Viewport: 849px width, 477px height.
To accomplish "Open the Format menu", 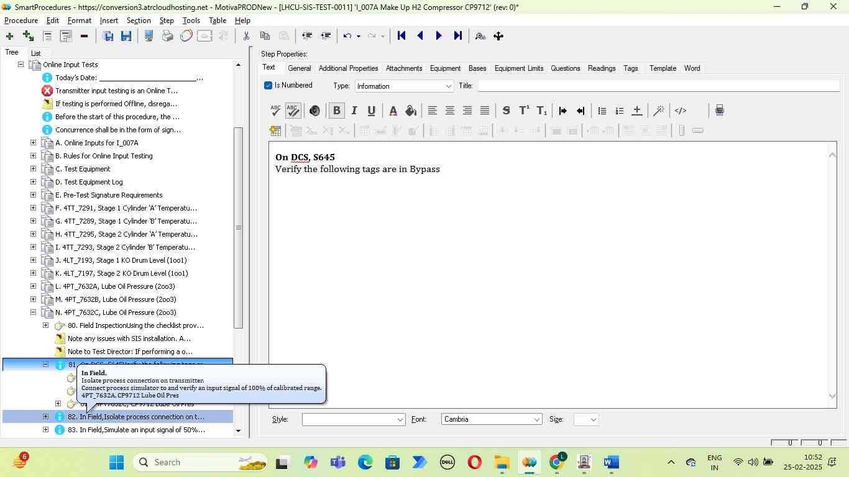I will [x=79, y=20].
